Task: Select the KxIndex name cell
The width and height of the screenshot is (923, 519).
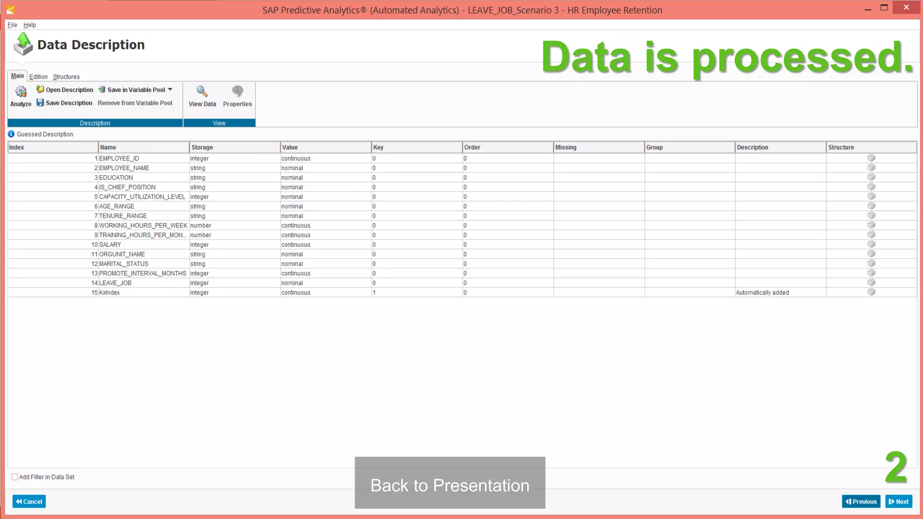Action: tap(143, 292)
